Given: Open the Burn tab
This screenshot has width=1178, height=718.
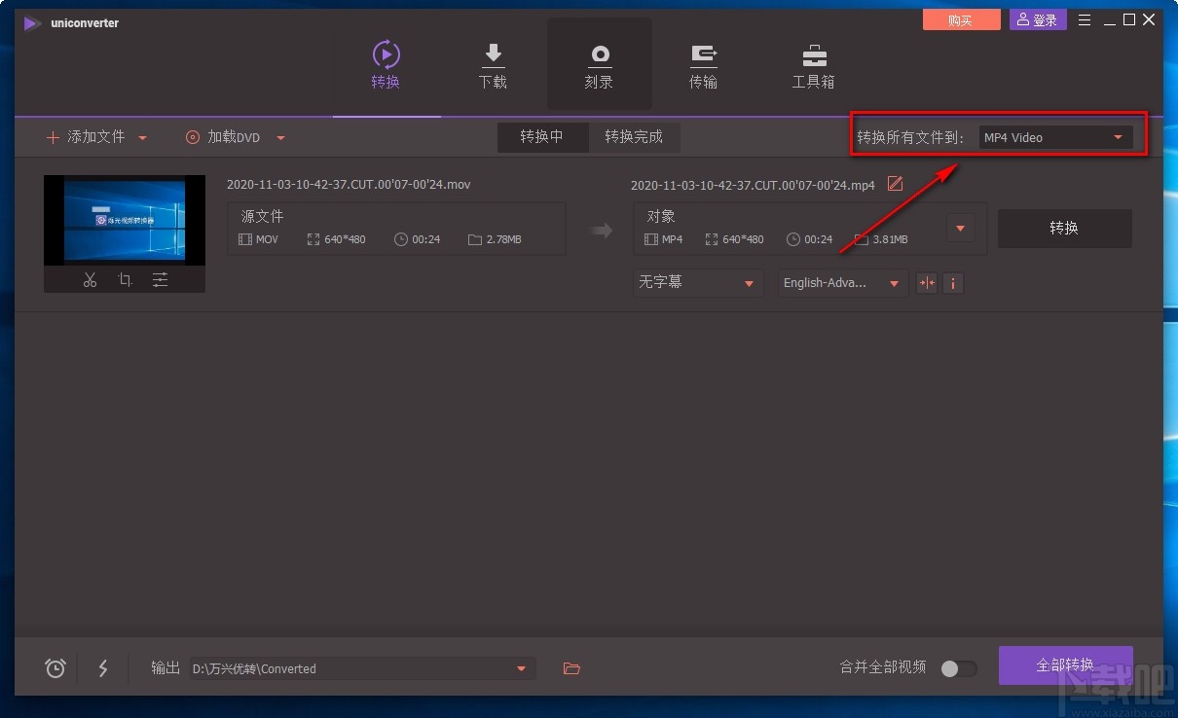Looking at the screenshot, I should point(599,65).
